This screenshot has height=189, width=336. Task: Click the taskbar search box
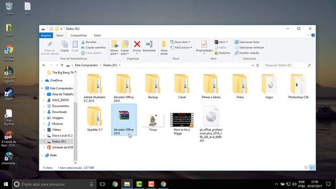(x=54, y=184)
